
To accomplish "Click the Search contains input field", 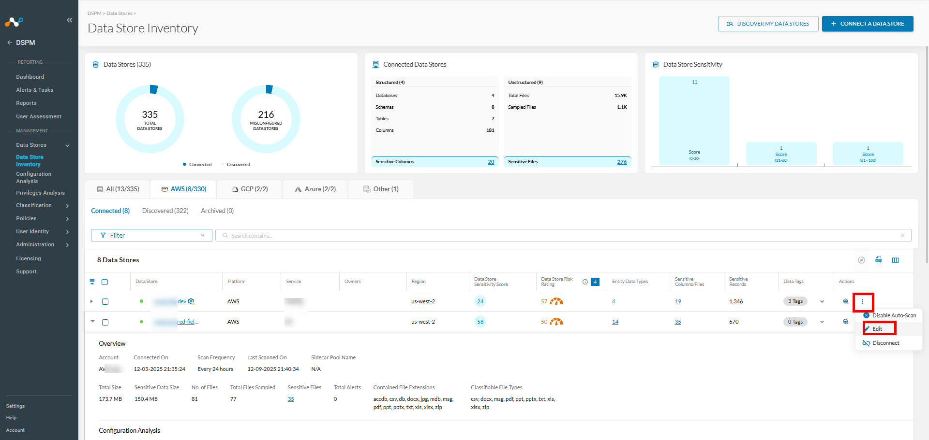I will coord(563,235).
